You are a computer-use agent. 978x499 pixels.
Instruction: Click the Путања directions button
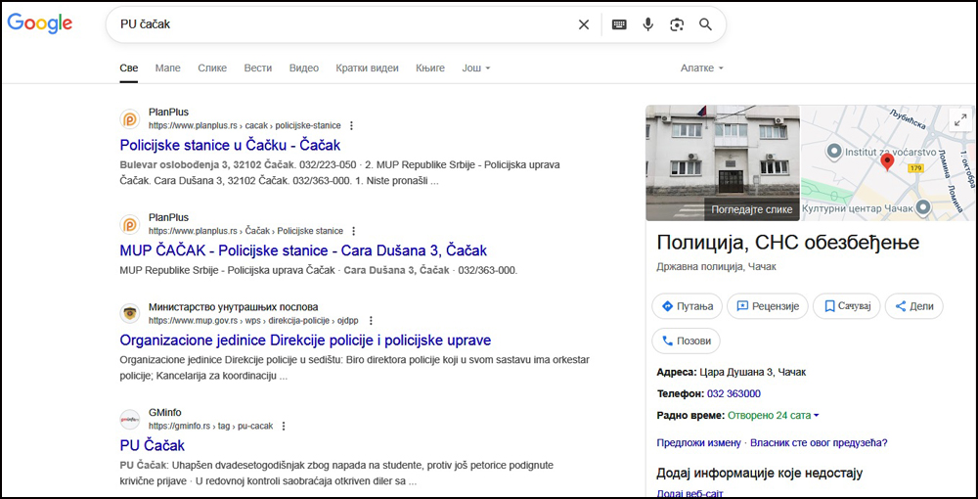click(687, 306)
